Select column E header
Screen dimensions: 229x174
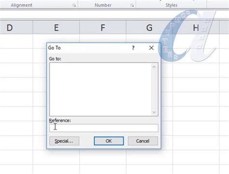pyautogui.click(x=56, y=27)
